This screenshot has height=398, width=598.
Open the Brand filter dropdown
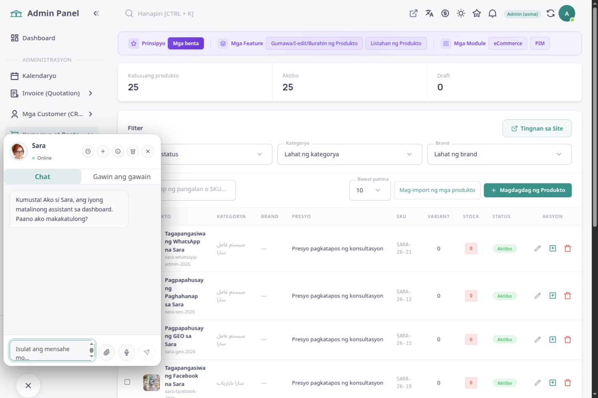click(x=499, y=154)
